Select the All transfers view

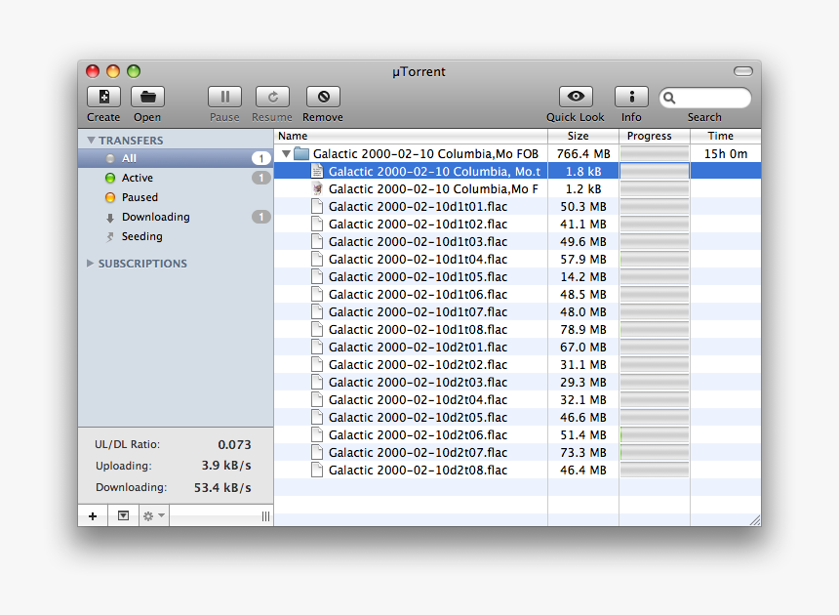127,158
